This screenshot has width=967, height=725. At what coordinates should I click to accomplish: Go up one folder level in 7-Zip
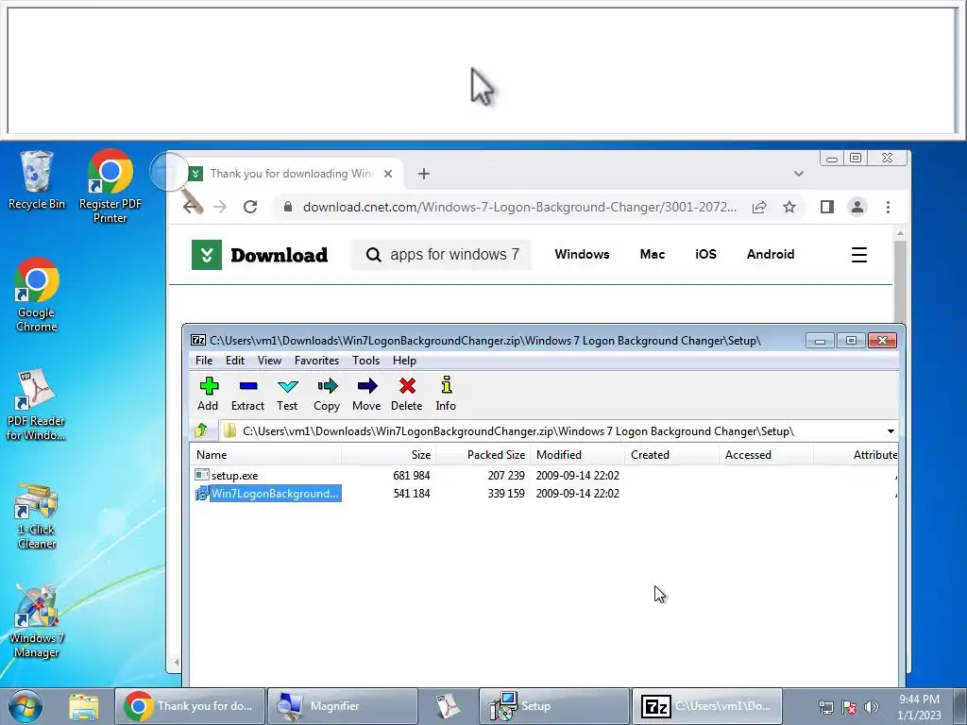201,430
